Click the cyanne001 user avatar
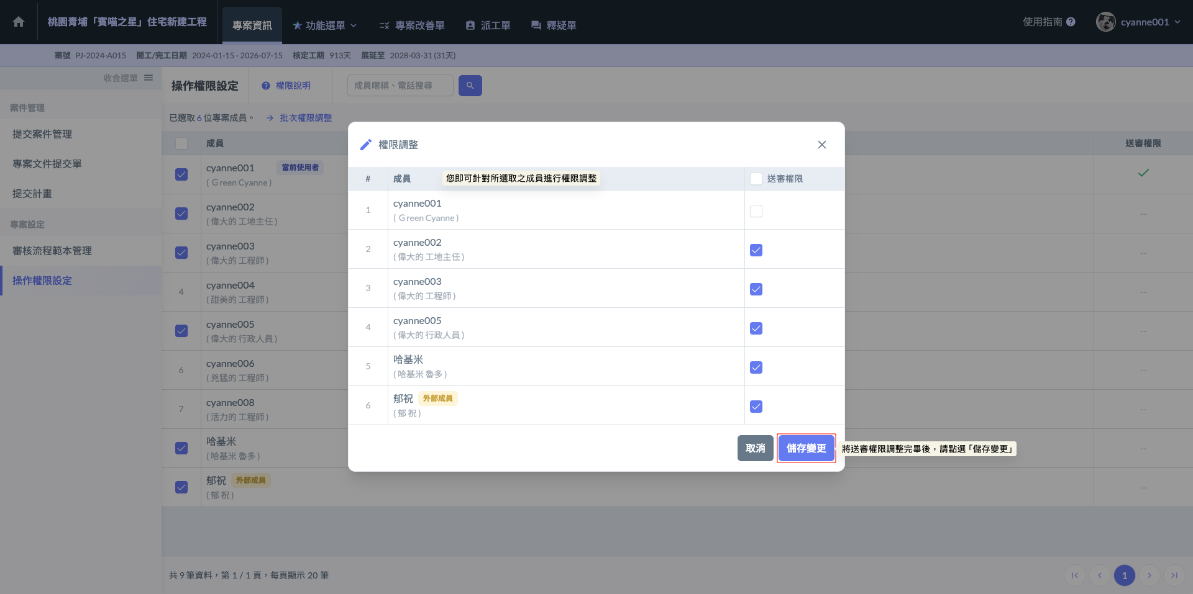 click(1106, 22)
